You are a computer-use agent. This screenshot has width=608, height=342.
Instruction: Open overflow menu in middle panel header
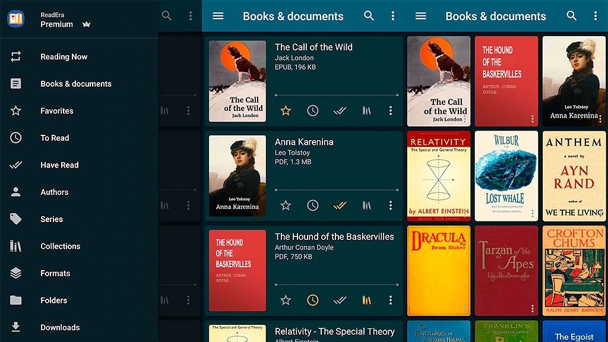(x=393, y=16)
